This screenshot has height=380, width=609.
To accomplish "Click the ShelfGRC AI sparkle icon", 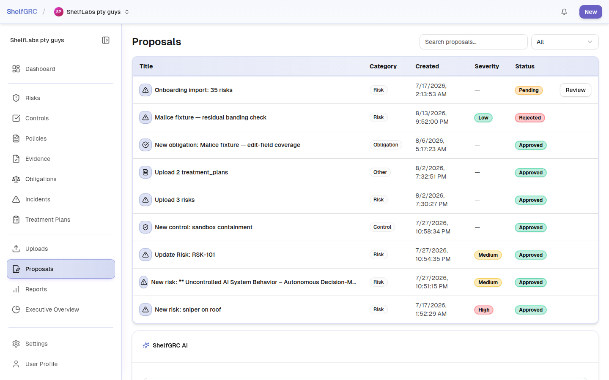I will tap(146, 345).
